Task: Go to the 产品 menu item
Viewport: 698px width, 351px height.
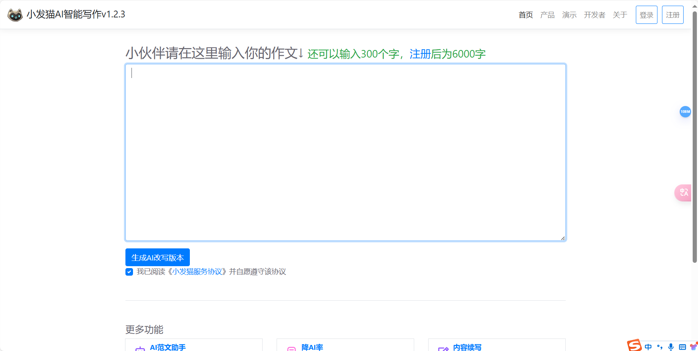Action: [547, 15]
